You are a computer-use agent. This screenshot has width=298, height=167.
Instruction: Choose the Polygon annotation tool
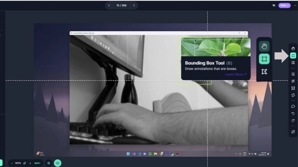293,62
